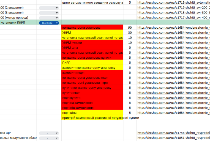210x141 pixels.
Task: Open the c1713-shchiti_avtomatic link
Action: [174, 2]
